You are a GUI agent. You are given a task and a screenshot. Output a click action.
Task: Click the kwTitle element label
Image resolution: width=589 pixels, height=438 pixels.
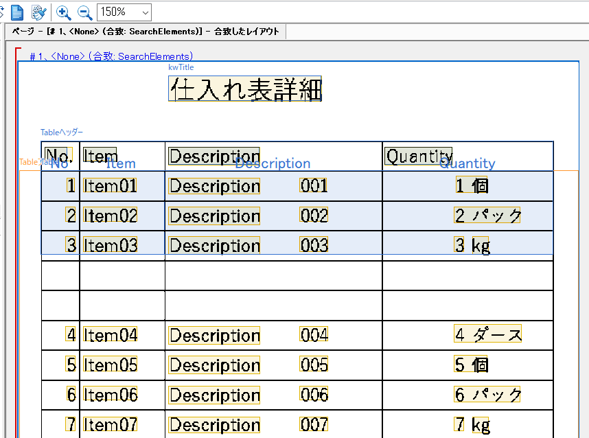coord(181,67)
